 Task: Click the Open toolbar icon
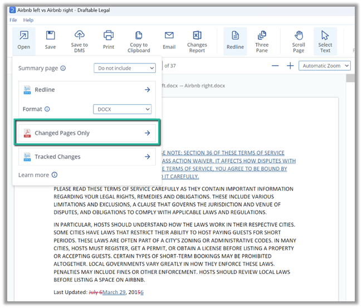point(24,36)
